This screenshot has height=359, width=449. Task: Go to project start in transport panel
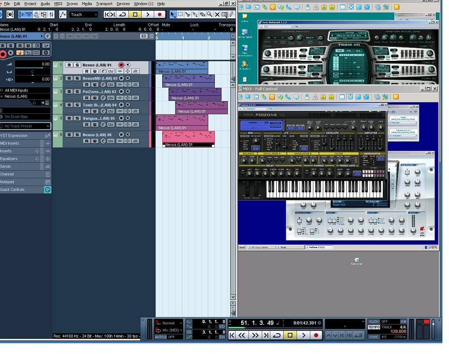pos(232,335)
